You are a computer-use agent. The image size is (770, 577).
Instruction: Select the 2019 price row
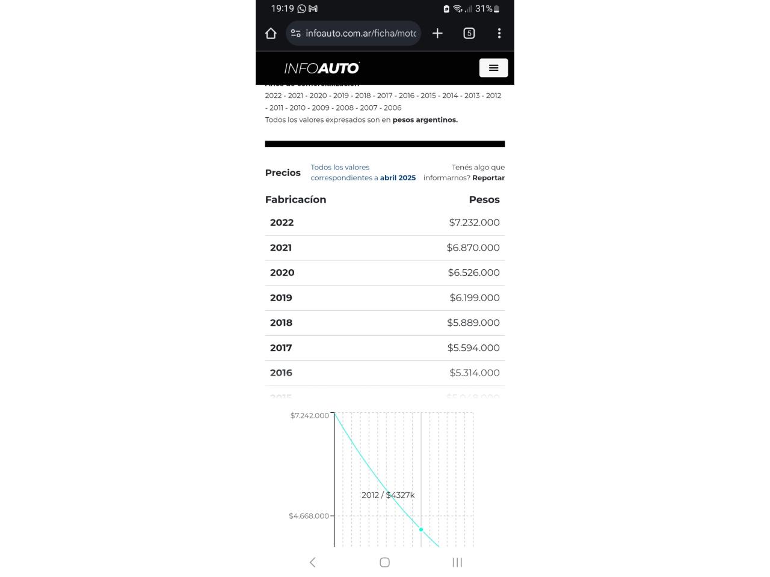pos(385,298)
